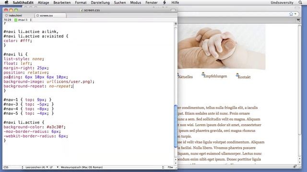The width and height of the screenshot is (307, 172).
Task: Open the CSS mode dropdown
Action: point(13,167)
